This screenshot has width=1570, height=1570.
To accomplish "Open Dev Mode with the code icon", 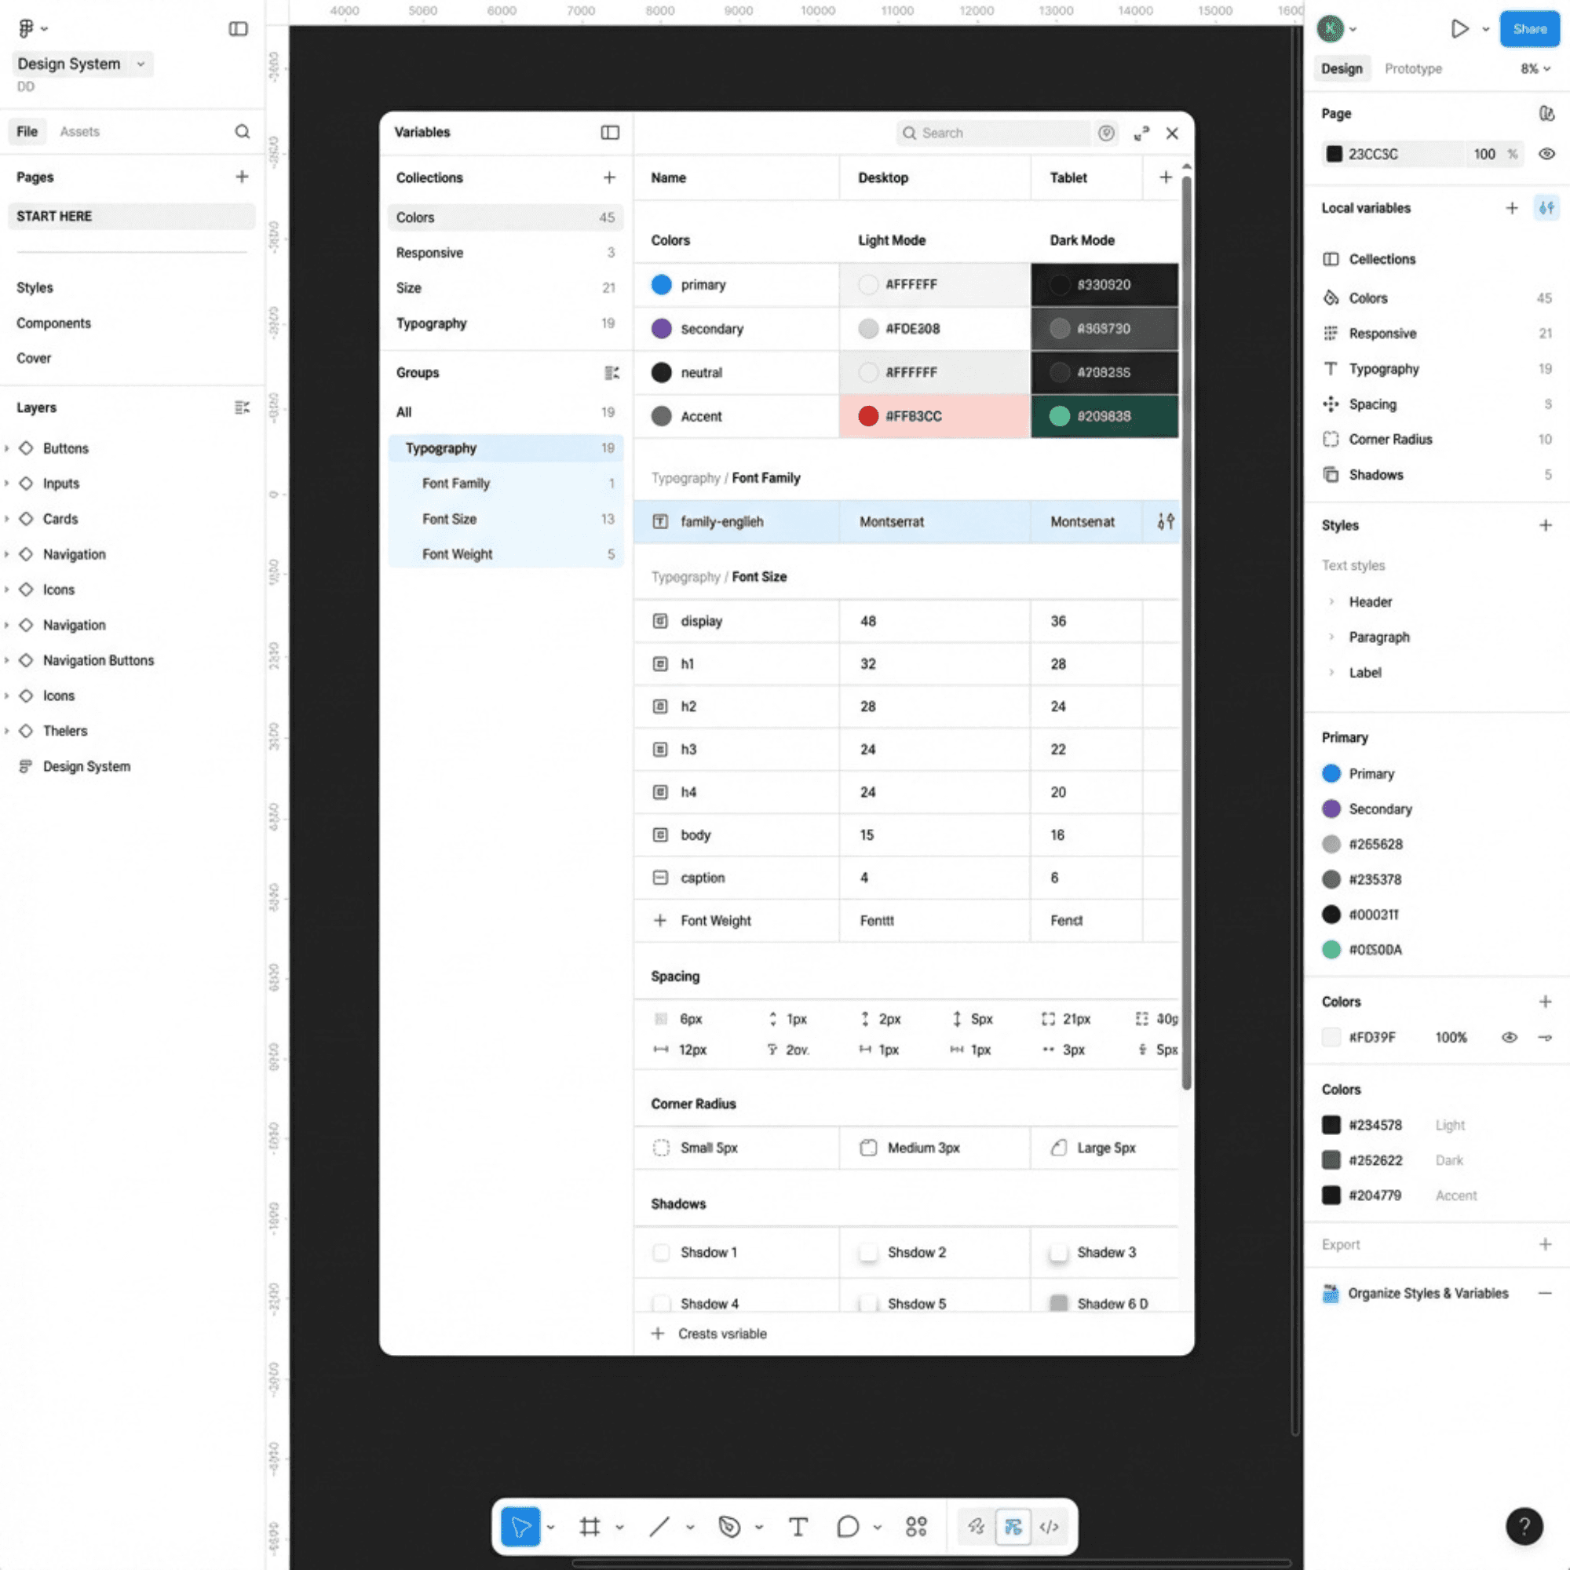I will [x=1048, y=1526].
